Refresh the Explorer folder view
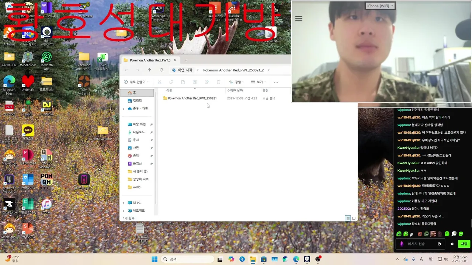 (x=162, y=70)
